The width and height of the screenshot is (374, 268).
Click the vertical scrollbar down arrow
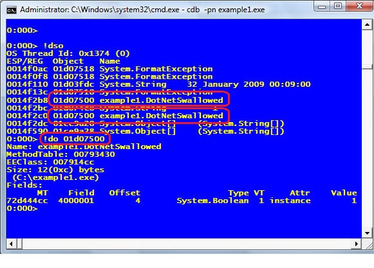point(367,233)
